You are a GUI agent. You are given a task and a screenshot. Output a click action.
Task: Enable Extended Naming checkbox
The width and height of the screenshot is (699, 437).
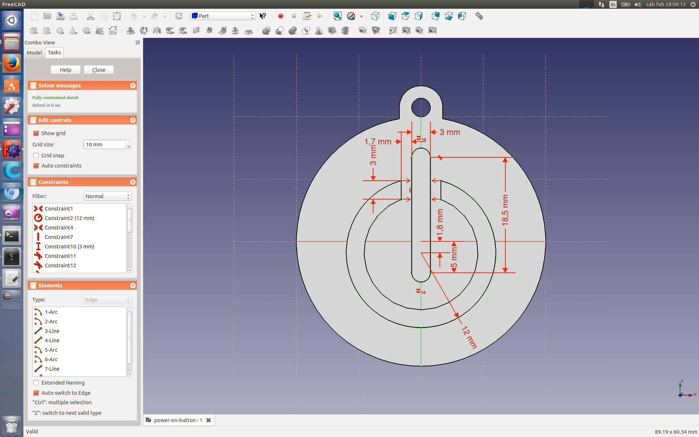coord(36,383)
